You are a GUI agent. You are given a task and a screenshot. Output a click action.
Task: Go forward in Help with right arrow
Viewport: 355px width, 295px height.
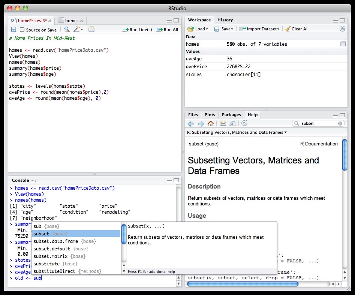tap(201, 124)
